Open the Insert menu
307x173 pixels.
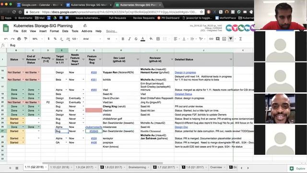tap(43, 31)
